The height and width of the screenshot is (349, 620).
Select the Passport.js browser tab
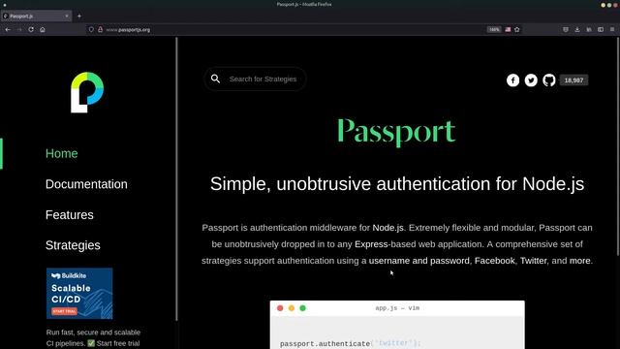[x=36, y=16]
